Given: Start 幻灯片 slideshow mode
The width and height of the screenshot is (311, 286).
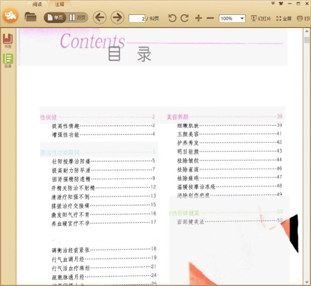Looking at the screenshot, I should [261, 18].
